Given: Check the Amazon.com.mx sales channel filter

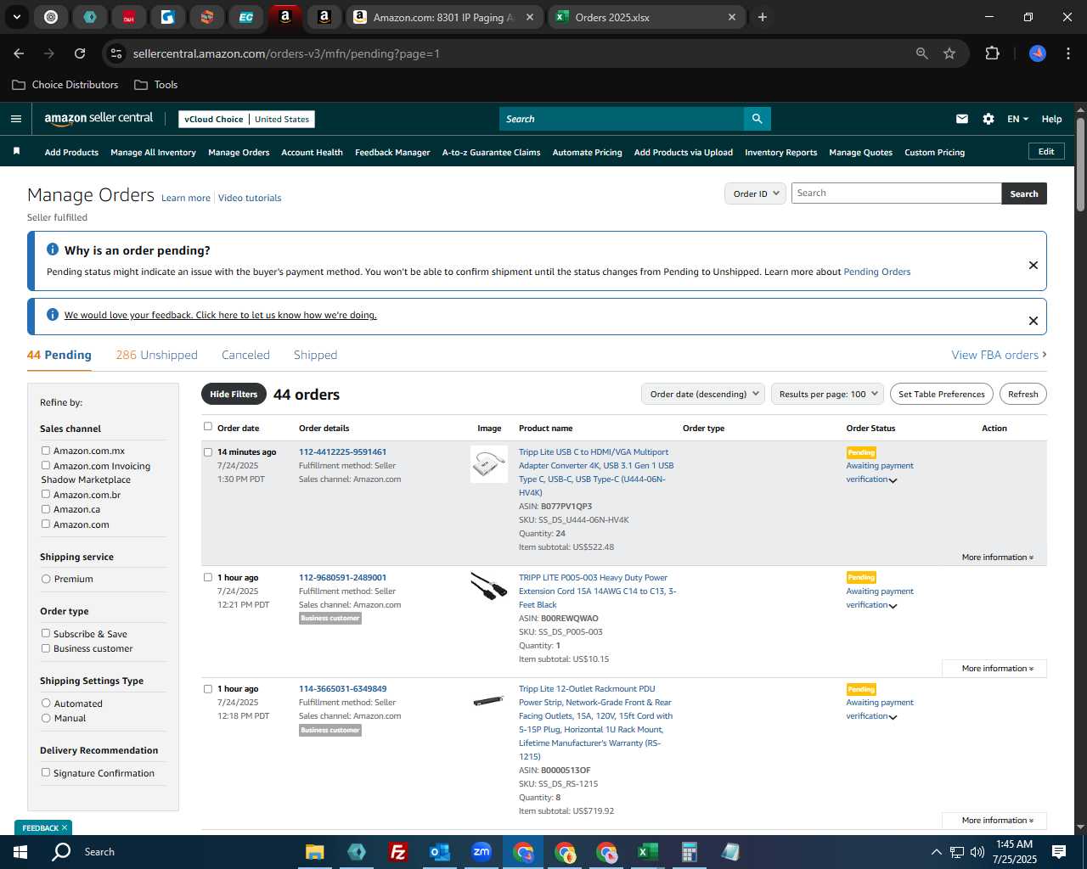Looking at the screenshot, I should pyautogui.click(x=46, y=451).
